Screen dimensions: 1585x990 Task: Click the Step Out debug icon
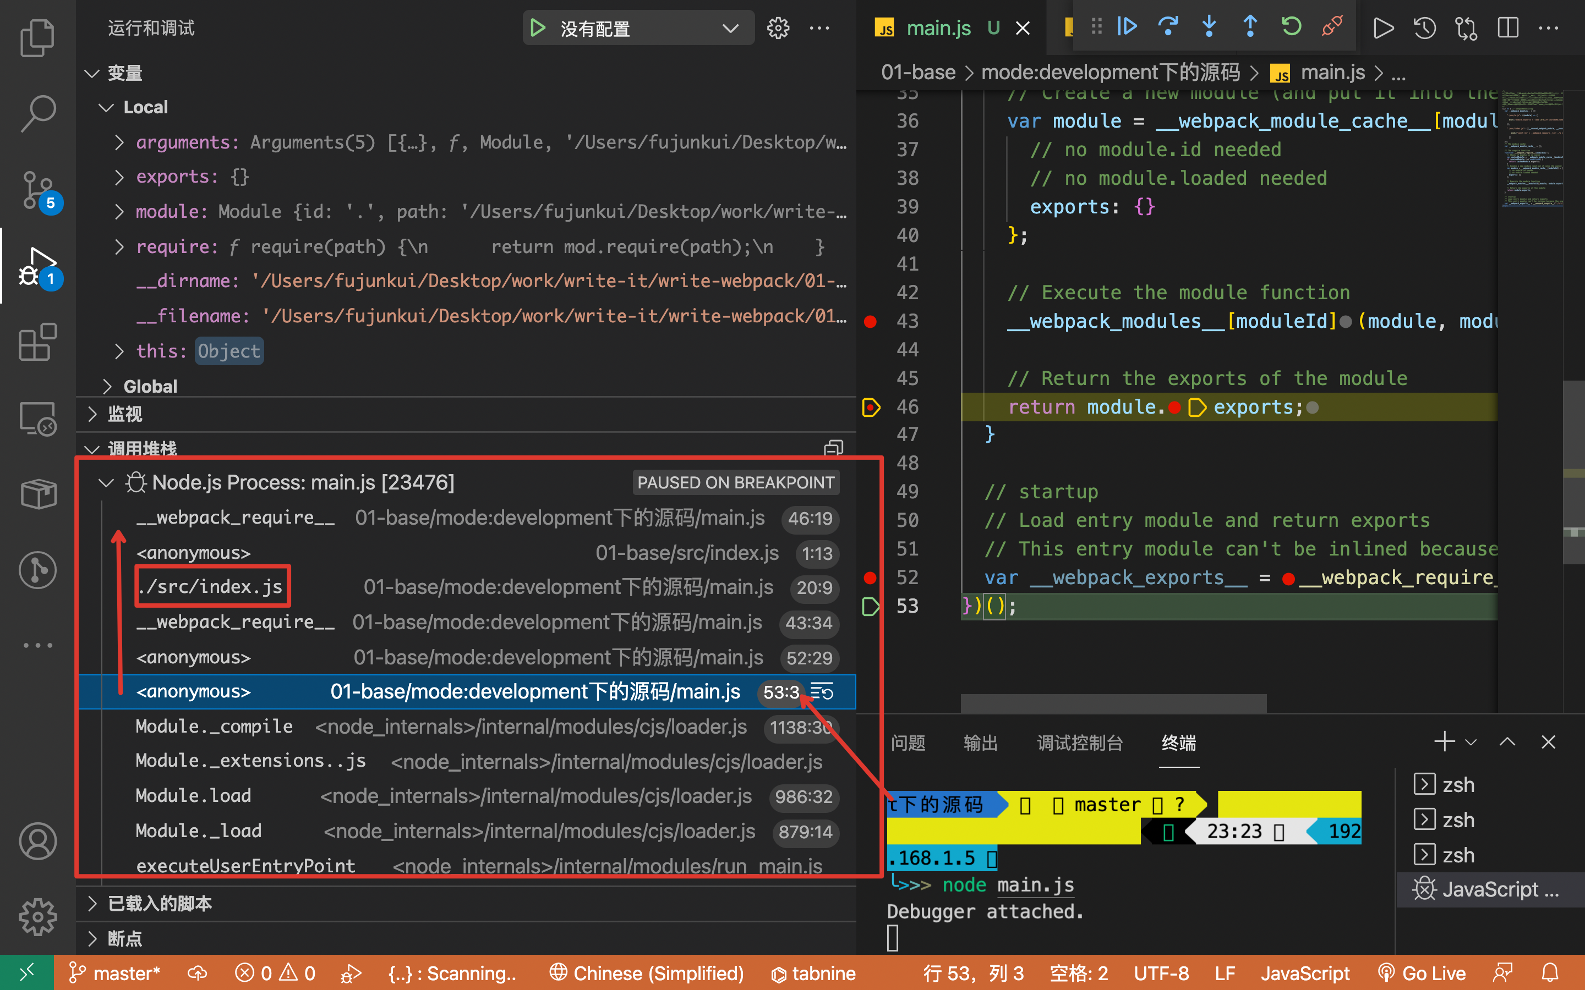click(x=1250, y=27)
